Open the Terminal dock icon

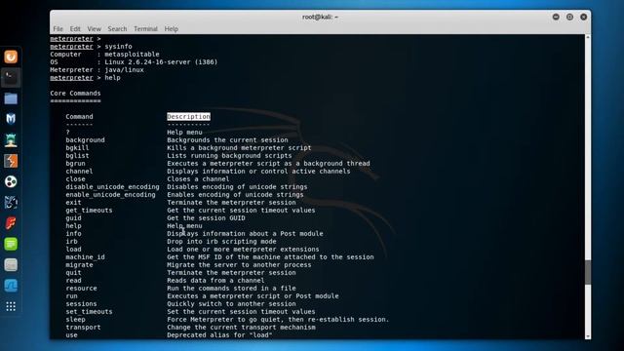coord(11,78)
